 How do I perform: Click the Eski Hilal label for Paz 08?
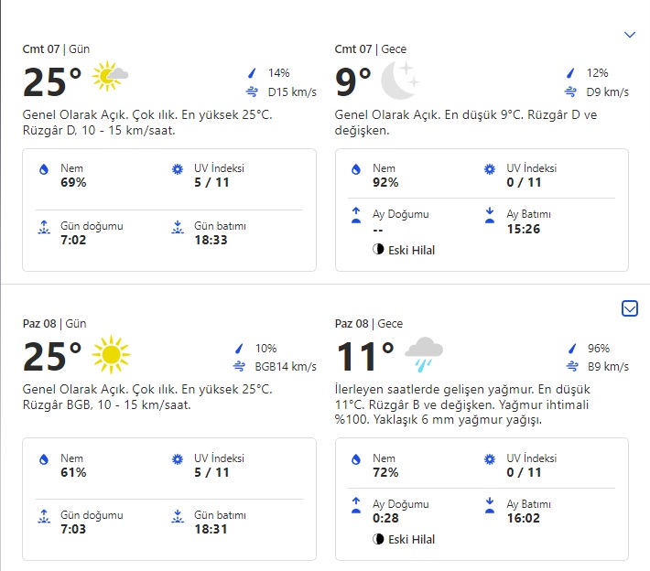tap(412, 539)
